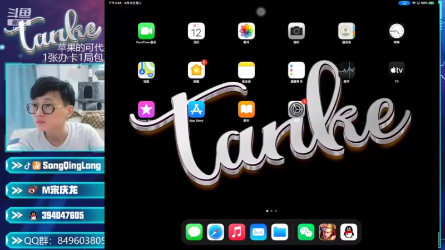Open the Calendar app showing 12
Image resolution: width=445 pixels, height=250 pixels.
click(x=196, y=31)
